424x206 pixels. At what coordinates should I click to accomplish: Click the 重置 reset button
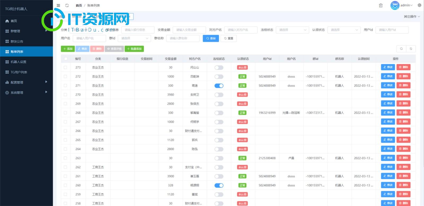point(228,38)
